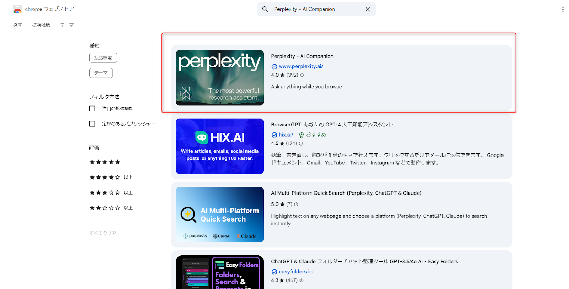This screenshot has height=289, width=569.
Task: Click the Easy Folders thumbnail
Action: pos(220,272)
